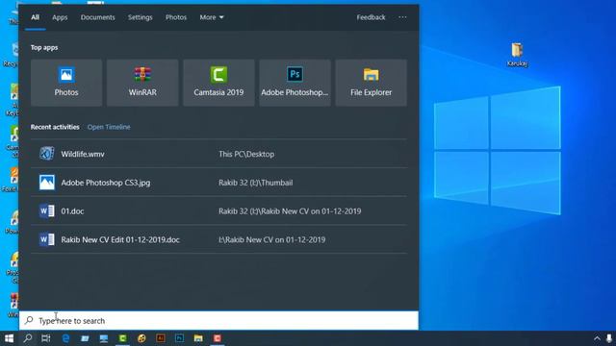
Task: Switch to the Settings search tab
Action: point(141,17)
